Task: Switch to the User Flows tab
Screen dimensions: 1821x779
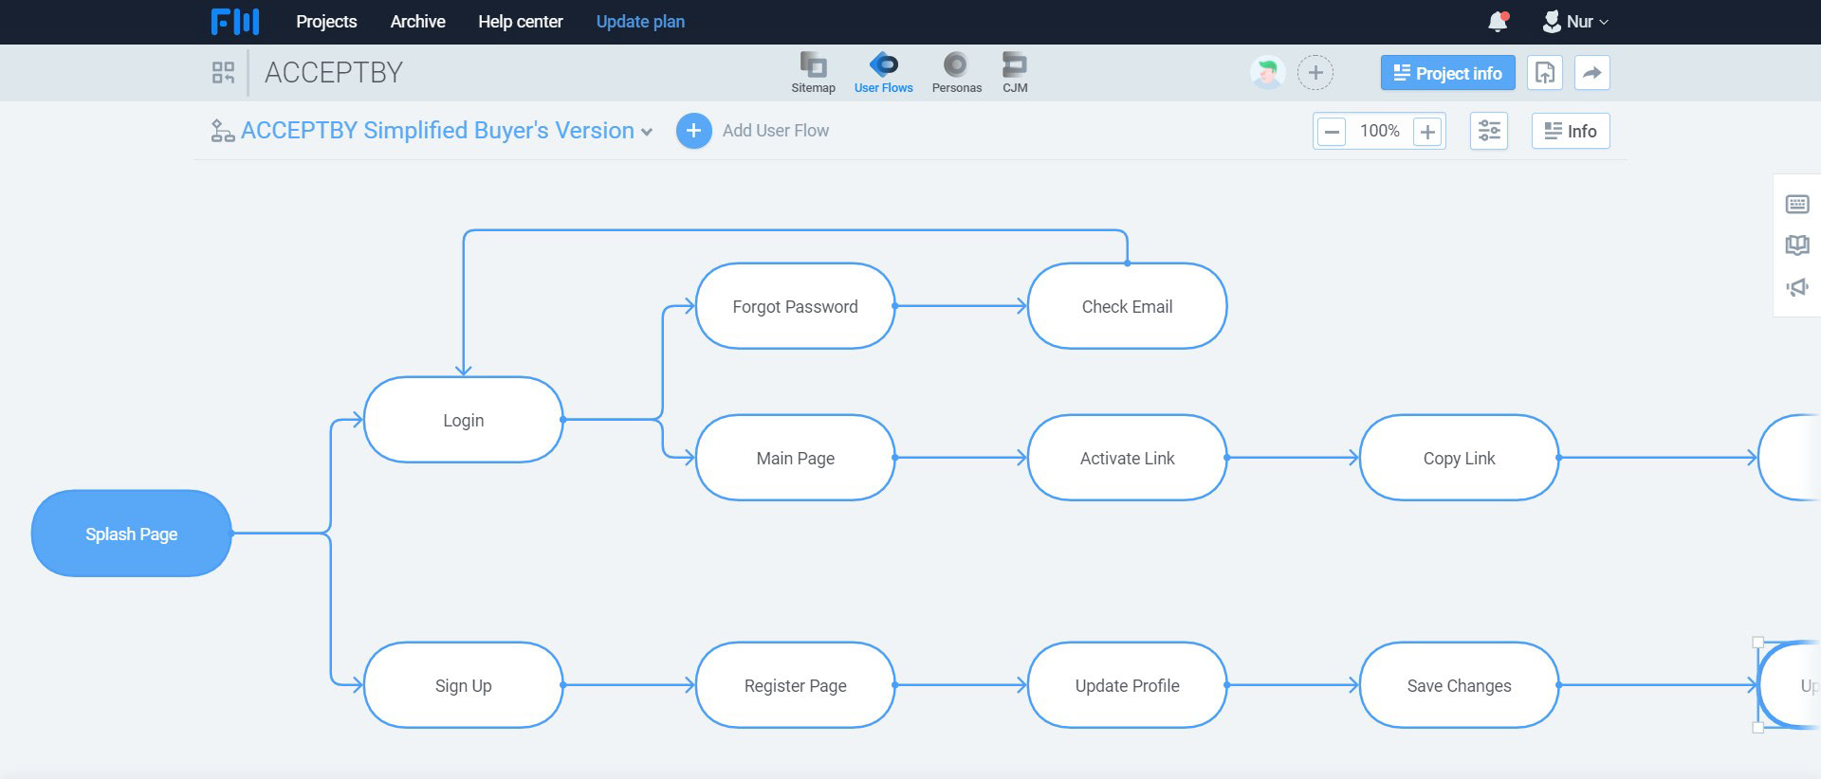Action: (883, 73)
